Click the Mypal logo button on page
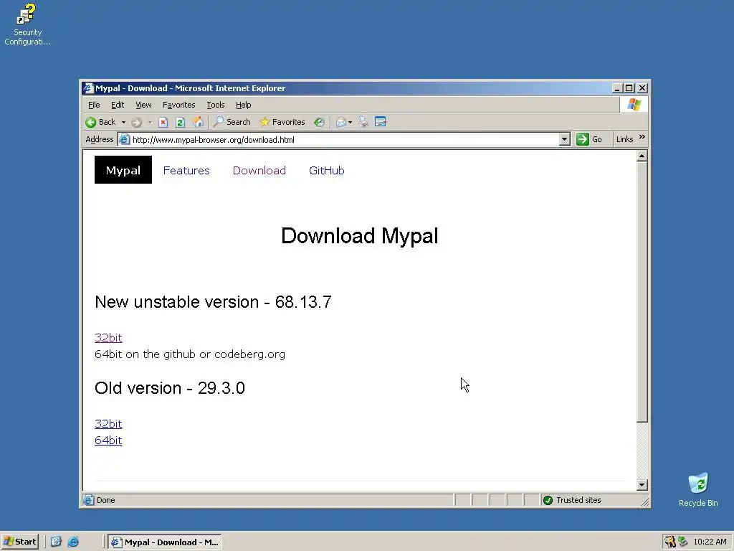This screenshot has width=734, height=551. click(123, 169)
